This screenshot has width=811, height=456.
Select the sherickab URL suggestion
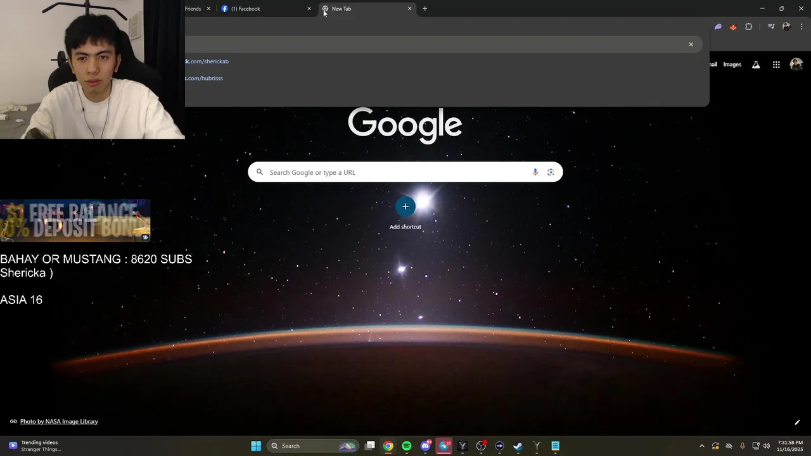click(447, 61)
